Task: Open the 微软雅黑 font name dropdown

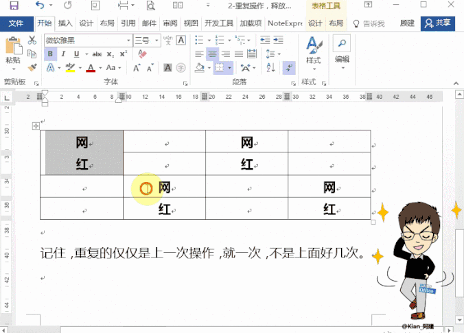Action: (128, 41)
